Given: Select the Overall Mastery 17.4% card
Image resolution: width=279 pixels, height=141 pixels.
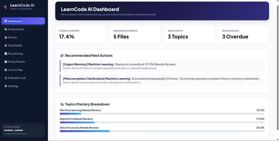Looking at the screenshot, I should tap(81, 34).
